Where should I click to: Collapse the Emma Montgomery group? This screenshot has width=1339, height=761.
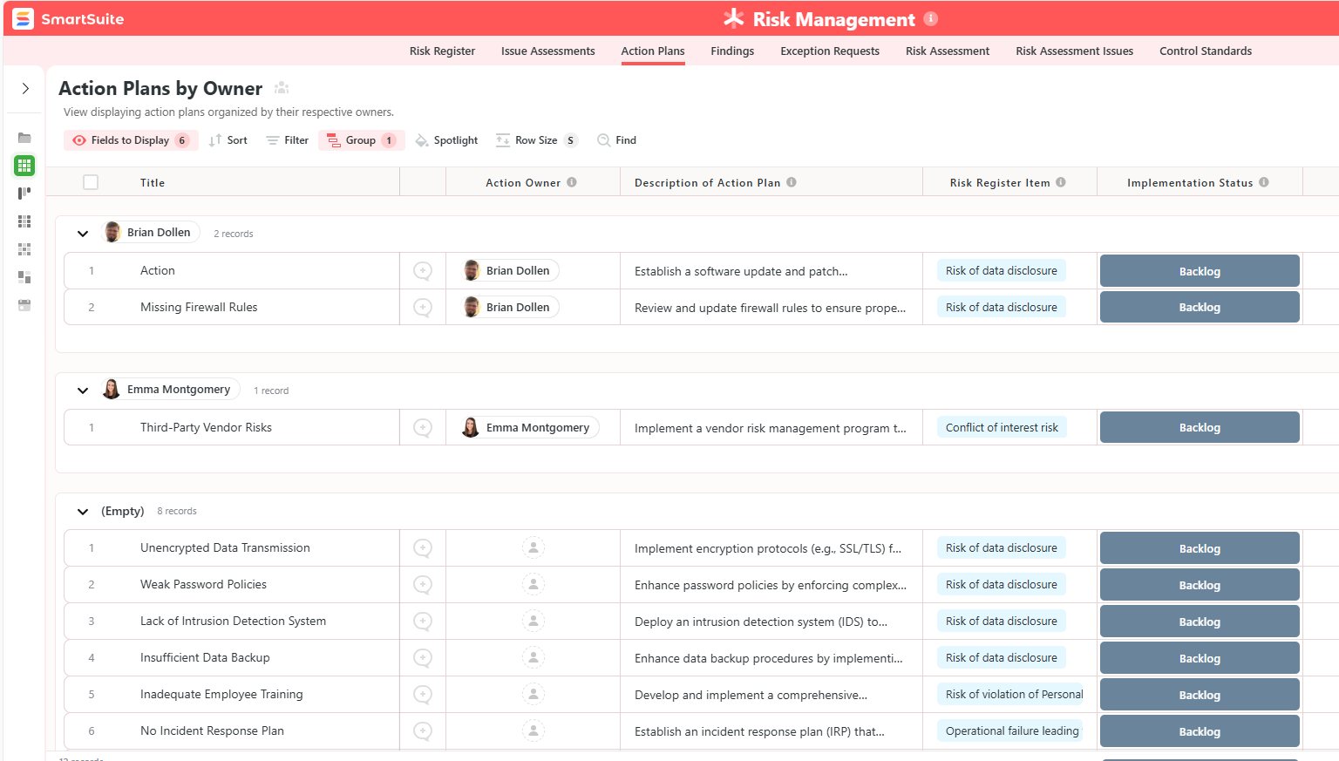coord(83,391)
